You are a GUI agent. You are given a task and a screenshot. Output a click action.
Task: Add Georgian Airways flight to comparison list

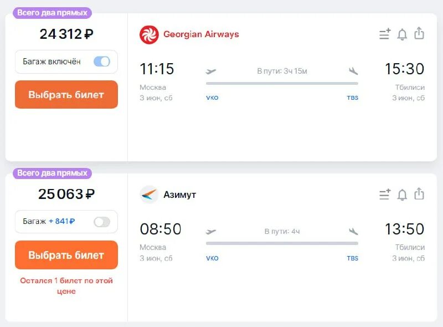(x=385, y=34)
